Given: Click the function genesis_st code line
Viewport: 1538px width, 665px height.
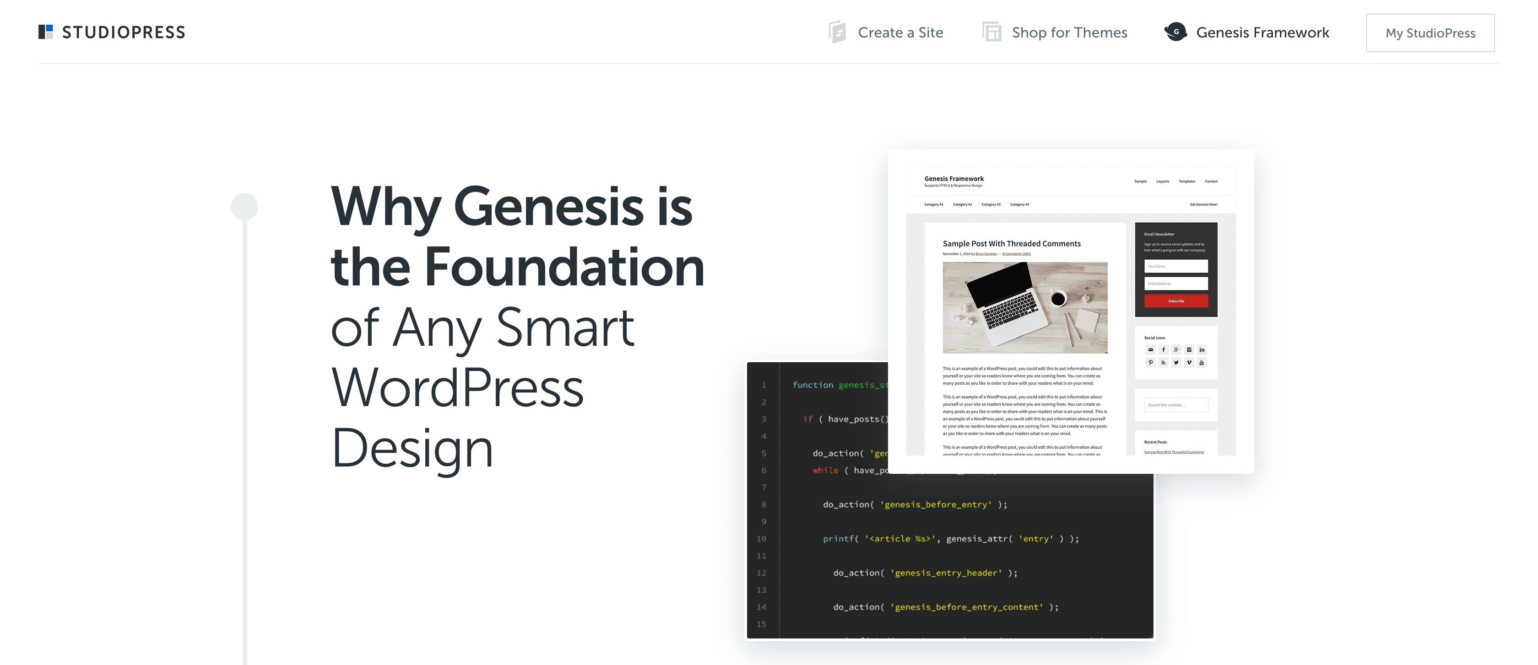Looking at the screenshot, I should tap(840, 385).
